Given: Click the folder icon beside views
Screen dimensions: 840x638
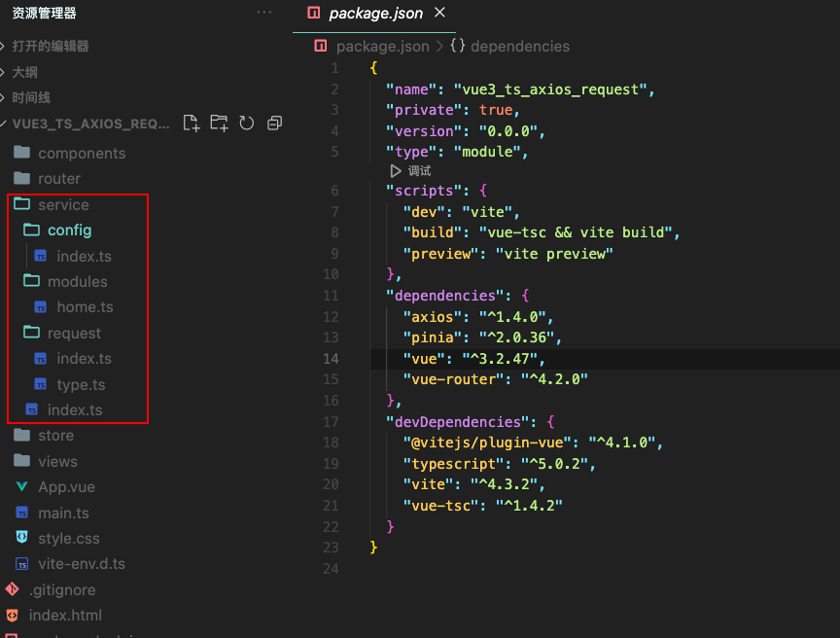Looking at the screenshot, I should tap(22, 460).
